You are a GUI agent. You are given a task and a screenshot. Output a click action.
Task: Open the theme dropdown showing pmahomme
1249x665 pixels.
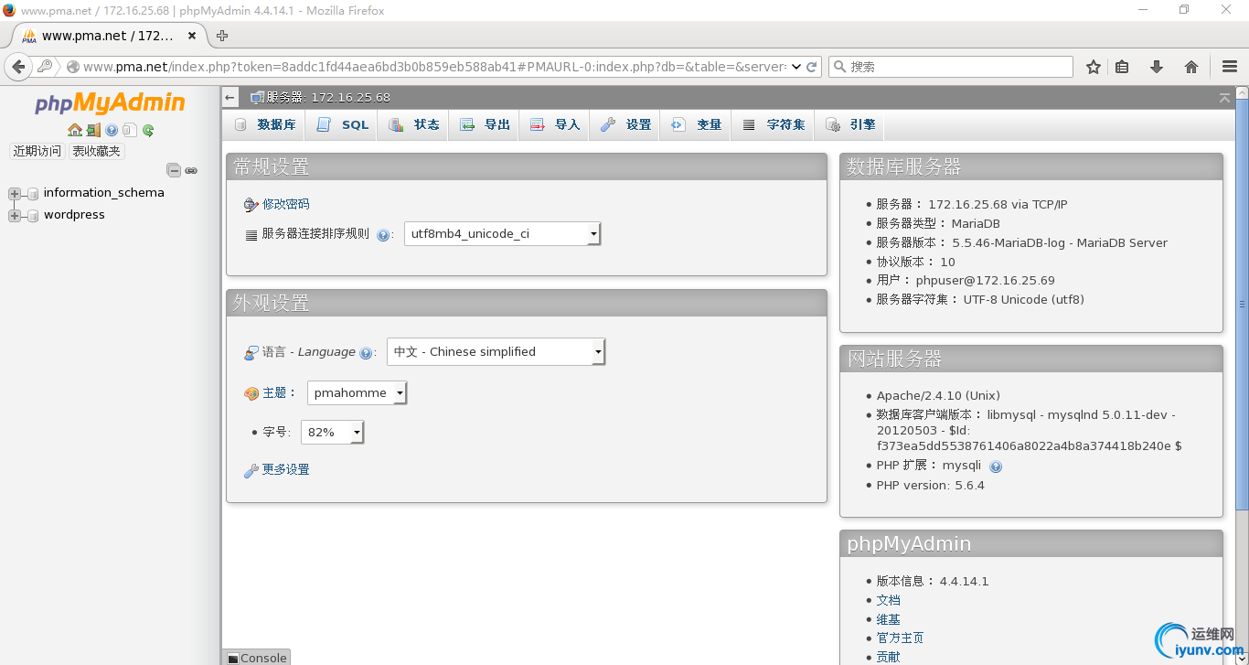(357, 393)
